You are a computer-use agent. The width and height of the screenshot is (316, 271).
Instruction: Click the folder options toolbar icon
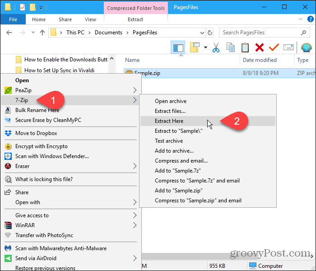pos(195,47)
